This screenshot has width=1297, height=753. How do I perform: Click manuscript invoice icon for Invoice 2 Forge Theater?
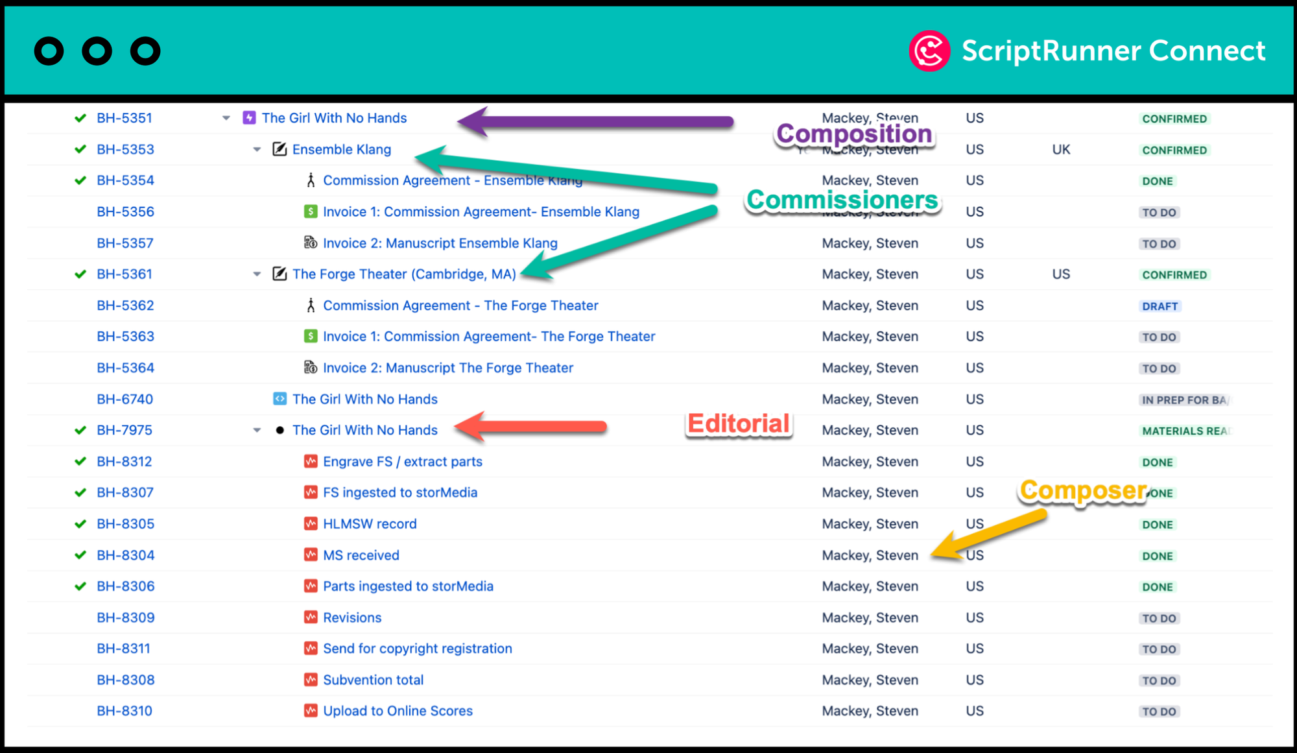point(311,368)
